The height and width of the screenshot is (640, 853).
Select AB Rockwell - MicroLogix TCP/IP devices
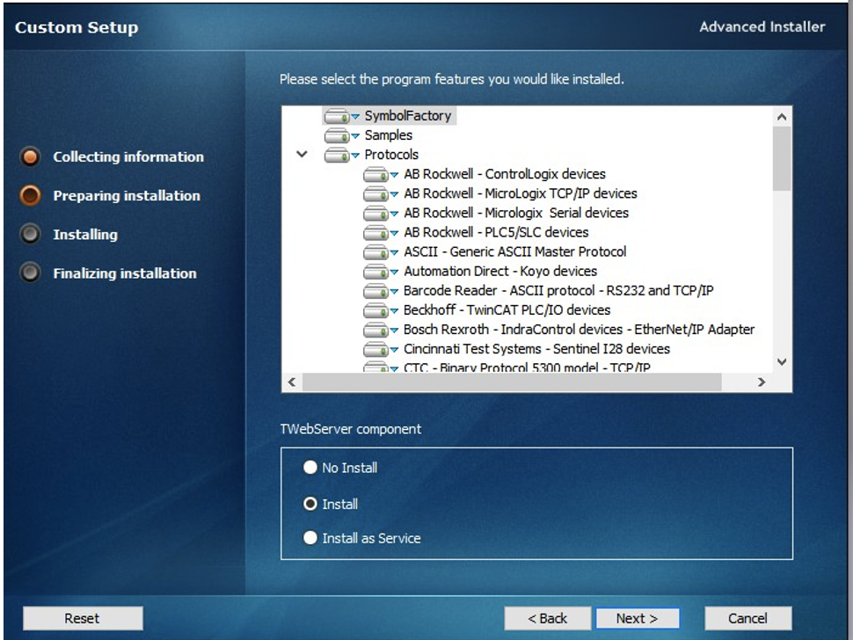(520, 193)
